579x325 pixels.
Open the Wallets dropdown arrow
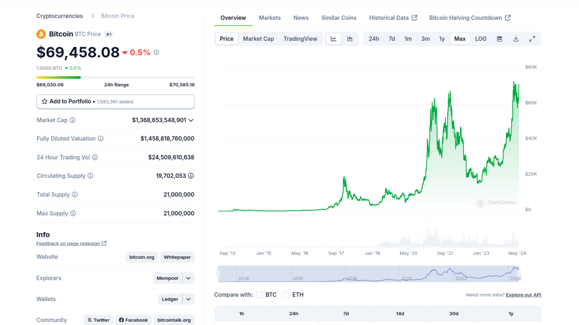point(189,299)
